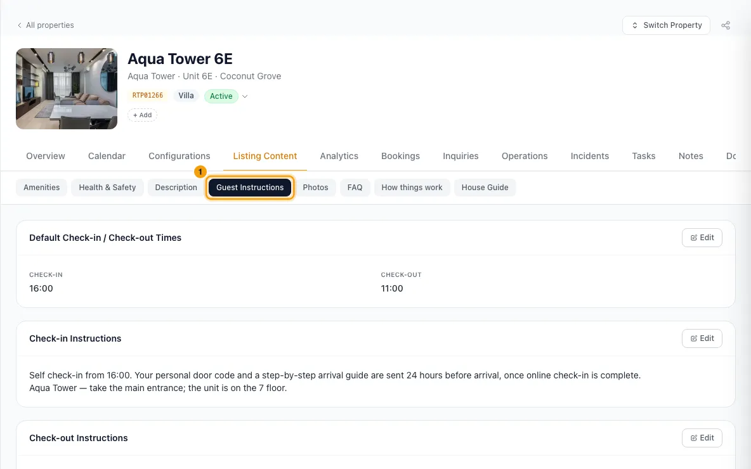Open the Health & Safety sub-tab
751x469 pixels.
pos(107,188)
